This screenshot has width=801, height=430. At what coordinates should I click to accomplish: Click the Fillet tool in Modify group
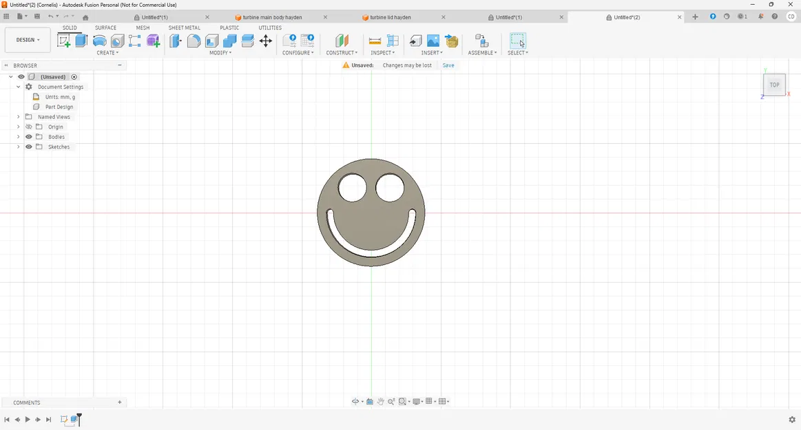[x=194, y=41]
